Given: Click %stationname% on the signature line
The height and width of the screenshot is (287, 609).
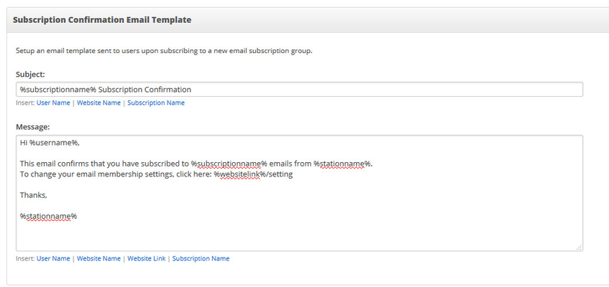Looking at the screenshot, I should (x=49, y=217).
